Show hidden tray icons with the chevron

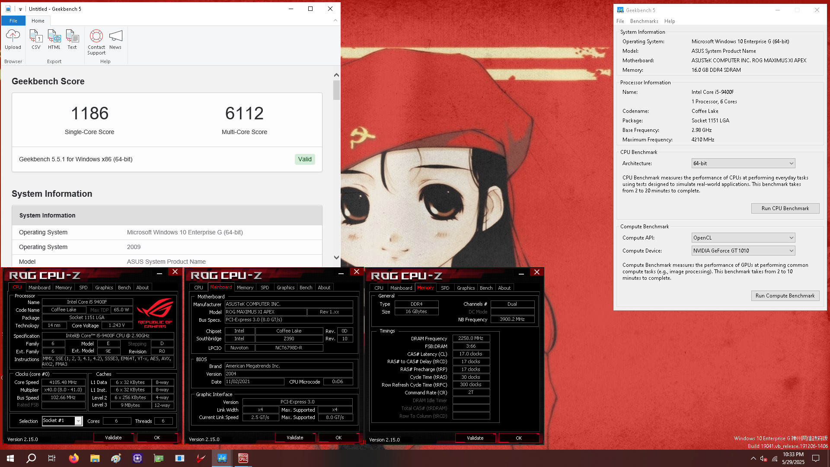tap(753, 459)
